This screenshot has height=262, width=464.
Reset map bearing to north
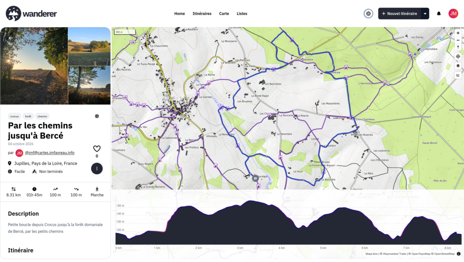coord(458,47)
